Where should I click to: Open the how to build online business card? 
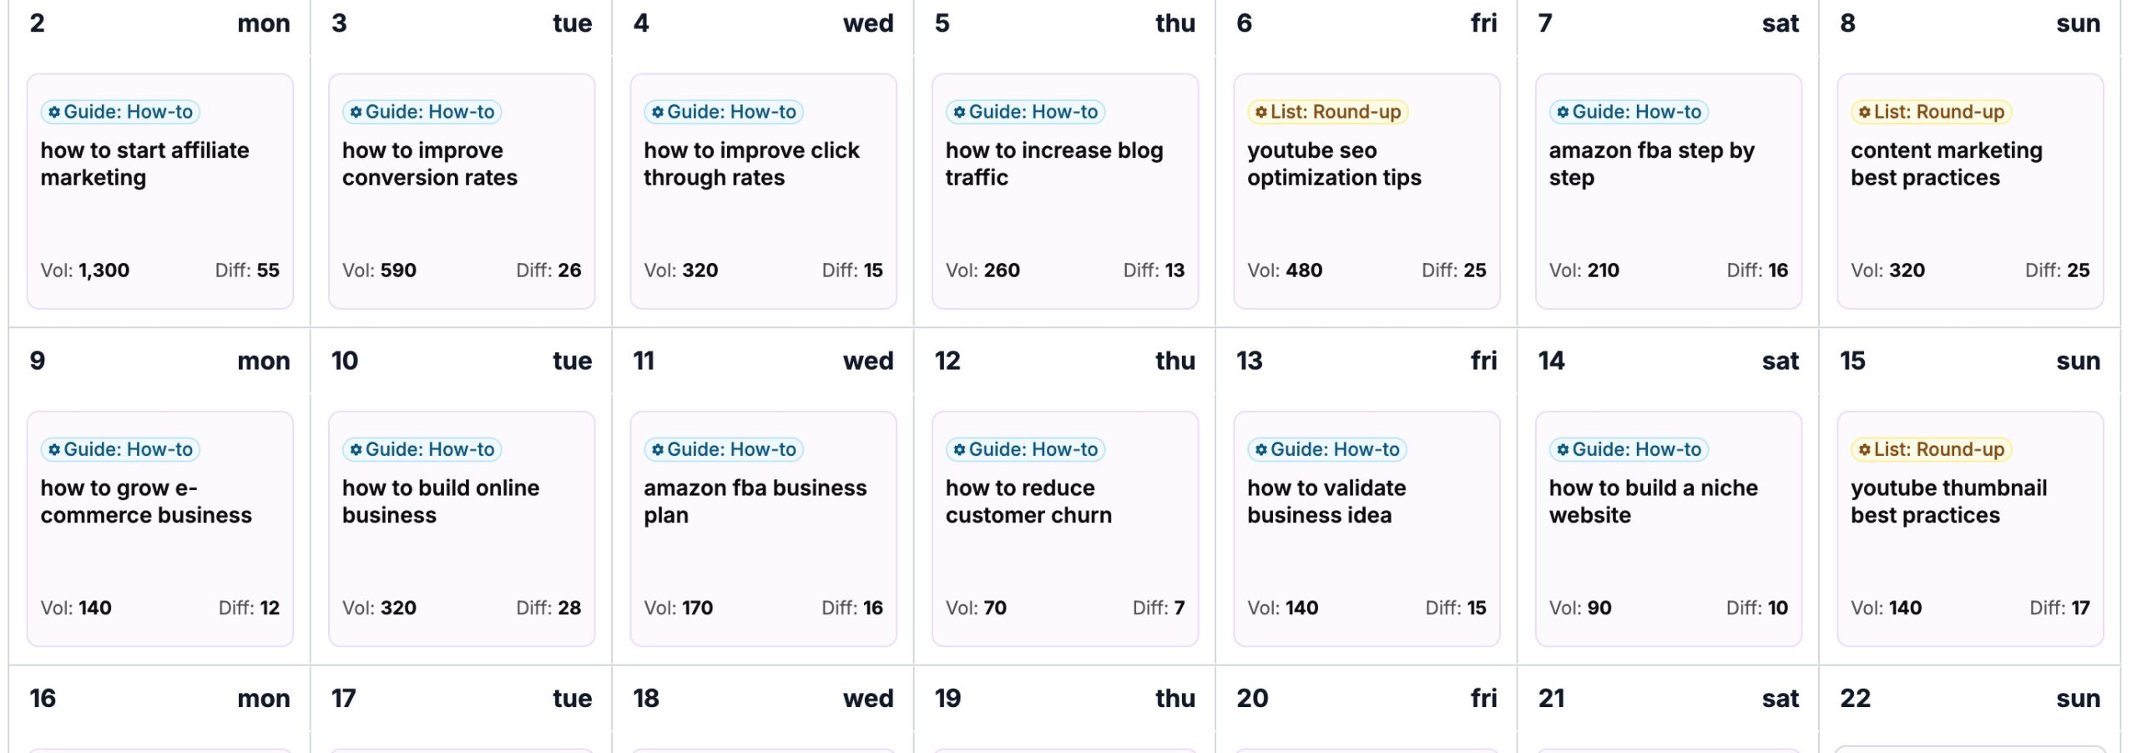tap(461, 528)
